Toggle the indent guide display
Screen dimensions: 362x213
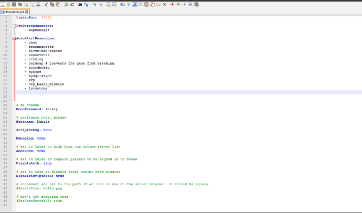(134, 4)
